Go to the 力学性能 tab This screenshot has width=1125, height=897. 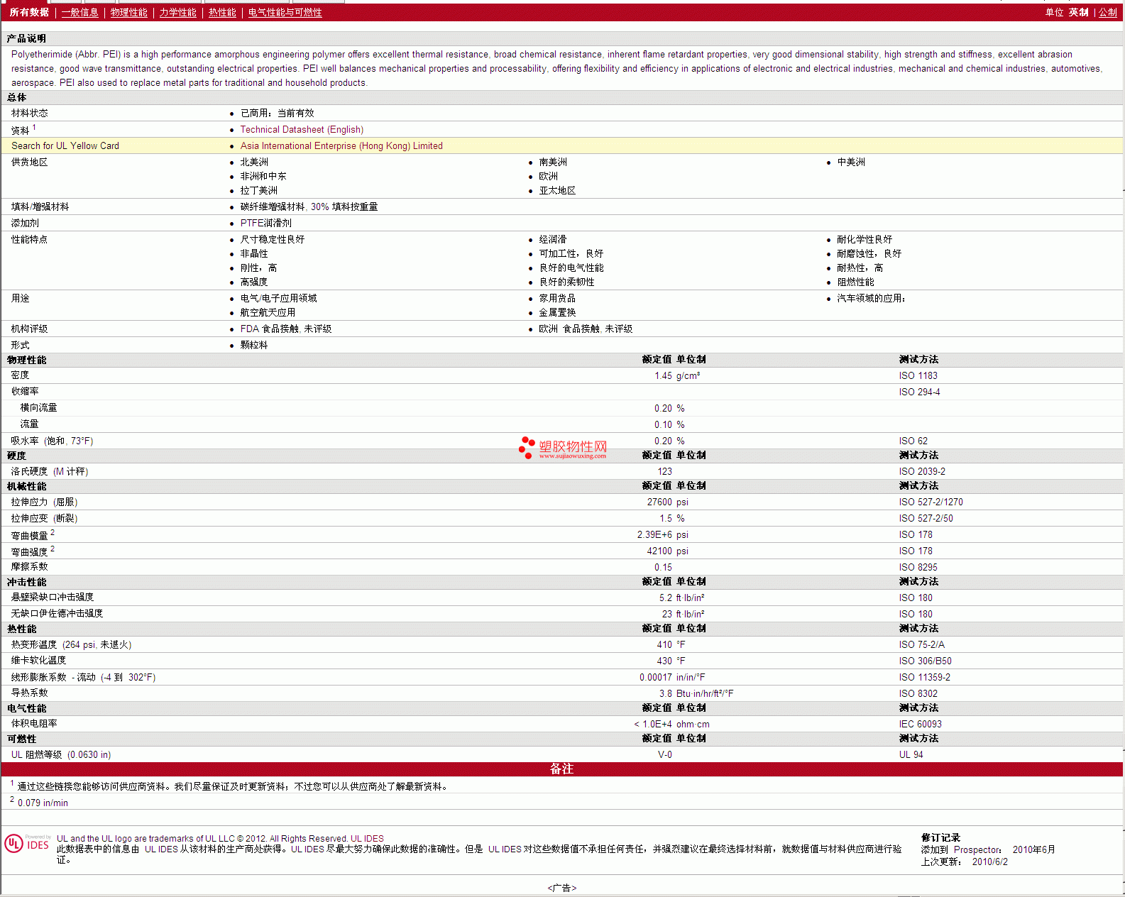point(177,13)
